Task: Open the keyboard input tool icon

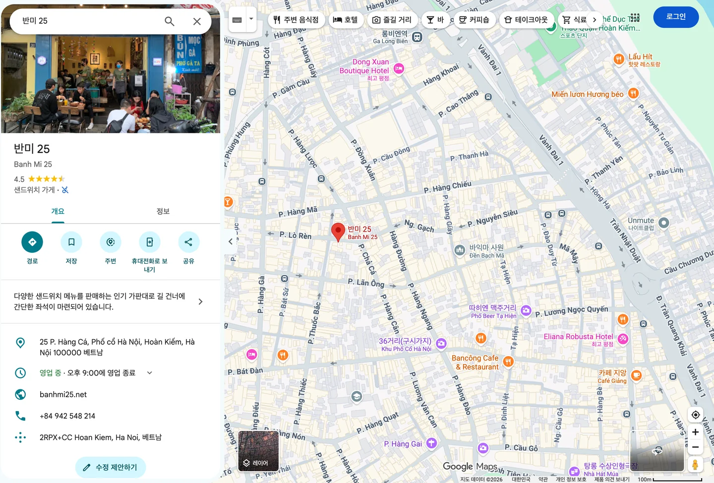Action: [x=237, y=20]
